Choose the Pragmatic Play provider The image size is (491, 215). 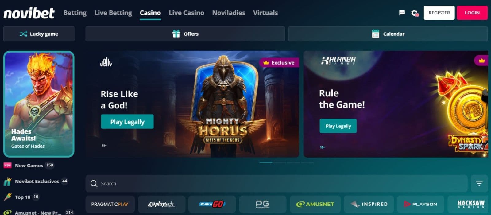coord(110,204)
